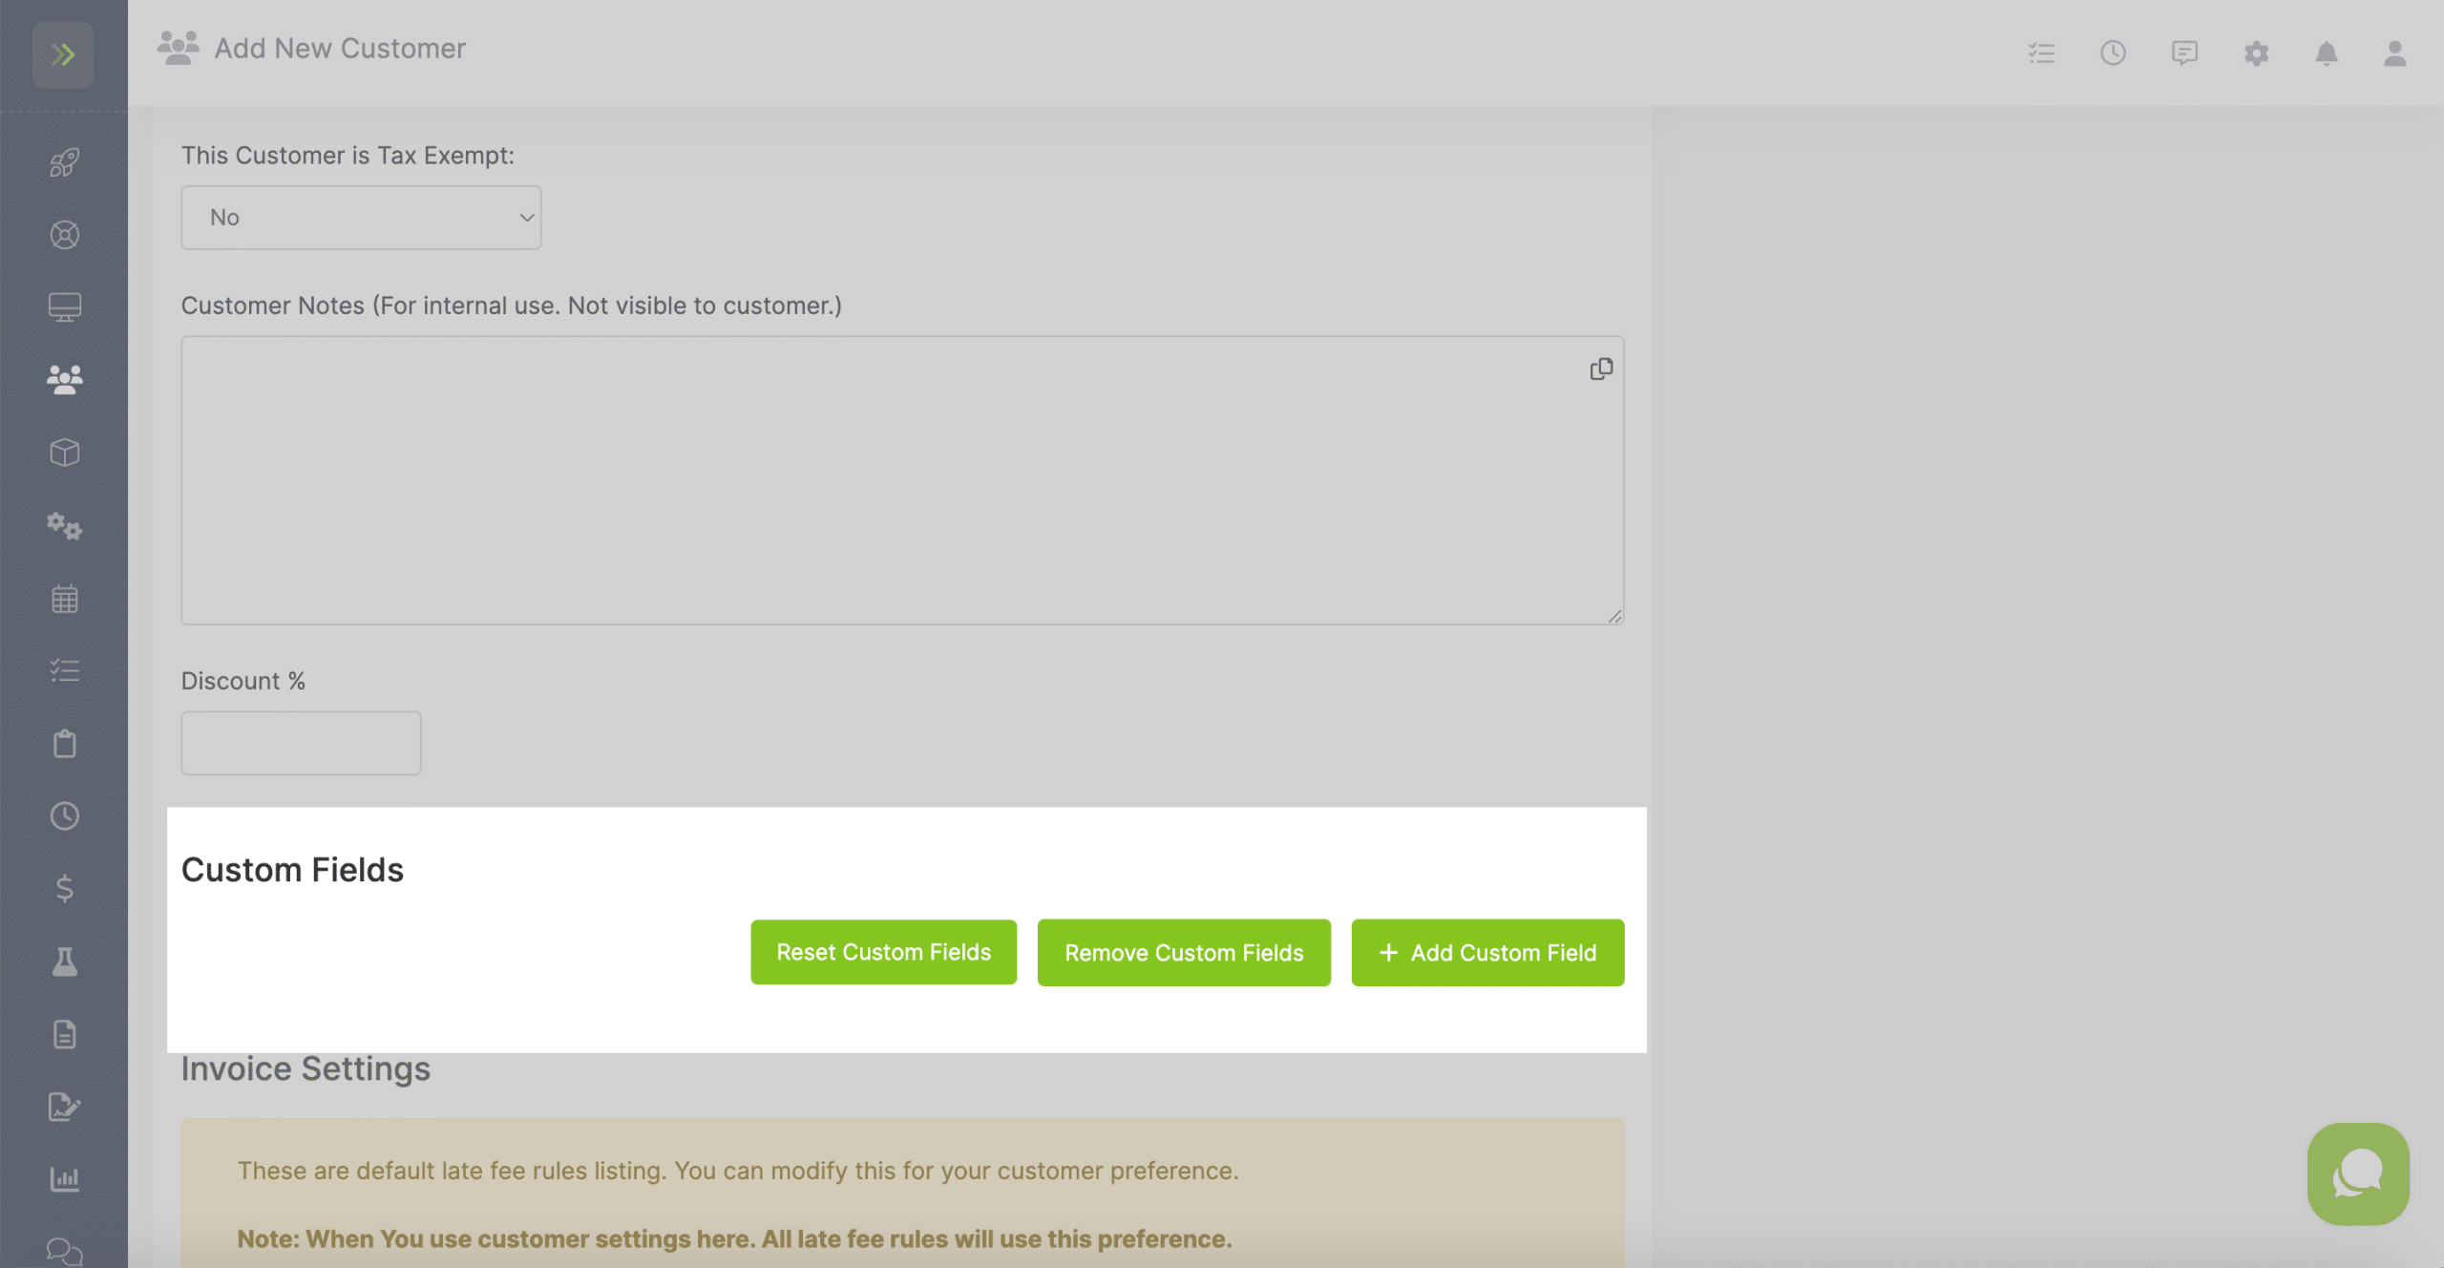
Task: Open the monitor/POS sidebar icon
Action: point(64,307)
